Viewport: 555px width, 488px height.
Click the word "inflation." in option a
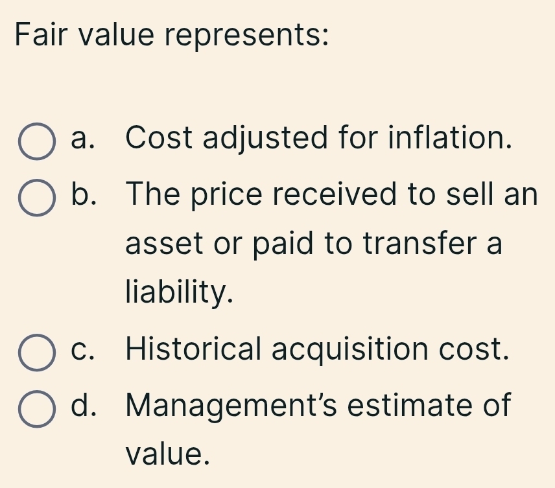click(x=447, y=138)
